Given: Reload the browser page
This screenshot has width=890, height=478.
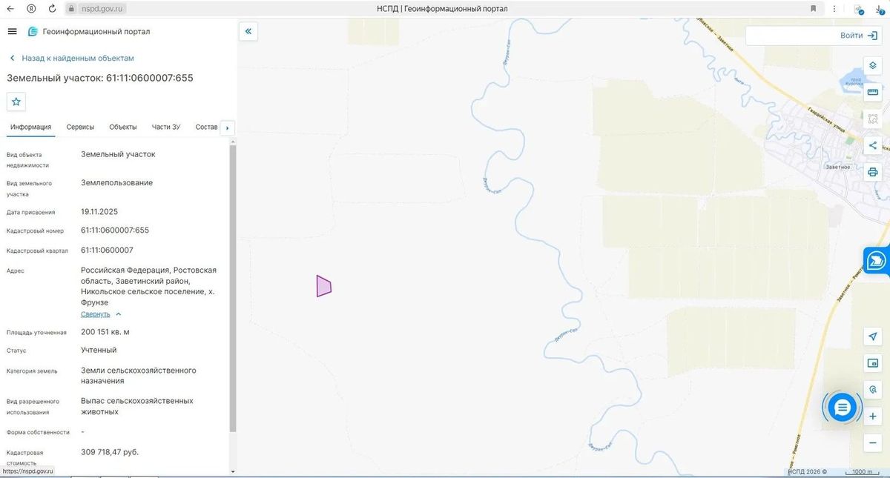Looking at the screenshot, I should click(x=52, y=8).
